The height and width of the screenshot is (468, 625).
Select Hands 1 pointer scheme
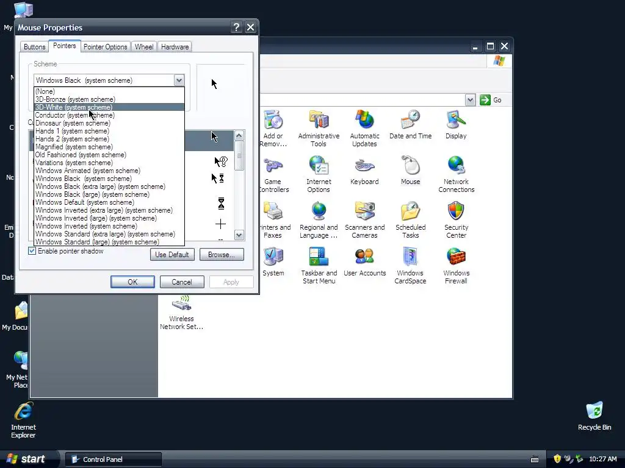[109, 132]
